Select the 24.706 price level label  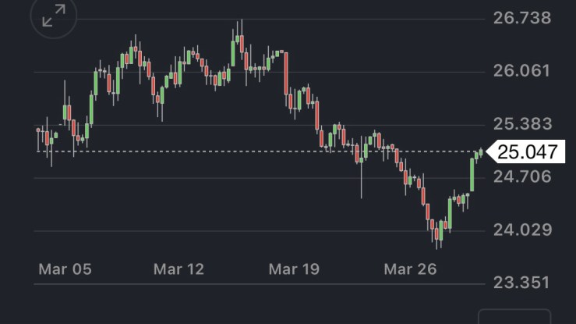(522, 177)
